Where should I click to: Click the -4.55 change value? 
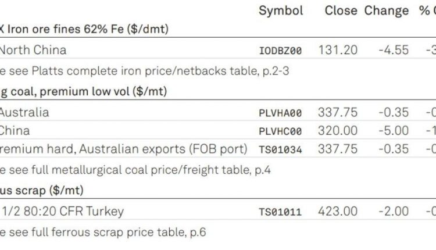pos(394,50)
